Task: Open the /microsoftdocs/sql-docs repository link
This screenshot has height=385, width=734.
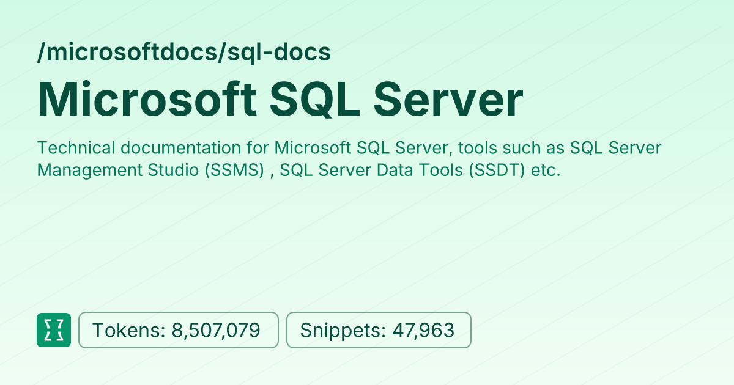Action: coord(183,52)
